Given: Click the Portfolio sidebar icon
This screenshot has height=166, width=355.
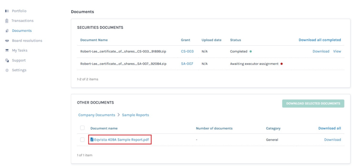Looking at the screenshot, I should pos(7,11).
